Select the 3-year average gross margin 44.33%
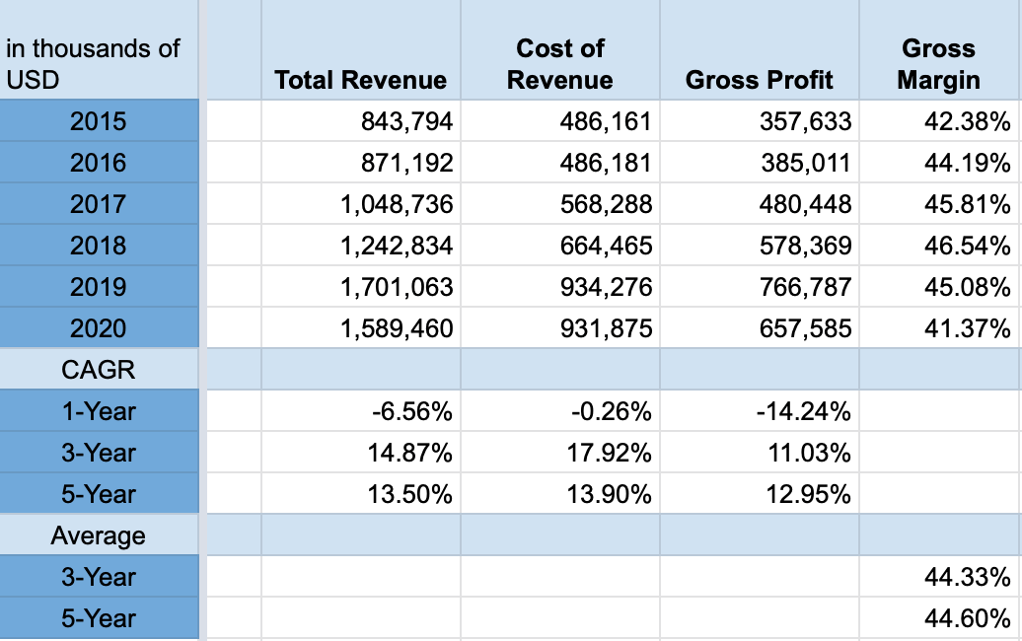This screenshot has width=1022, height=641. coord(967,577)
